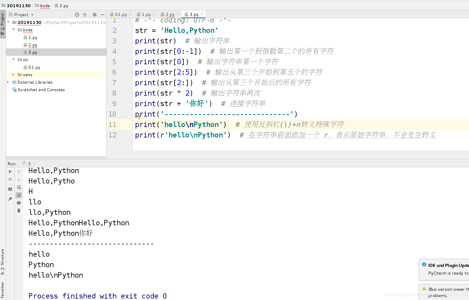Viewport: 469px width, 300px height.
Task: Collapse the str folder
Action: pos(14,59)
